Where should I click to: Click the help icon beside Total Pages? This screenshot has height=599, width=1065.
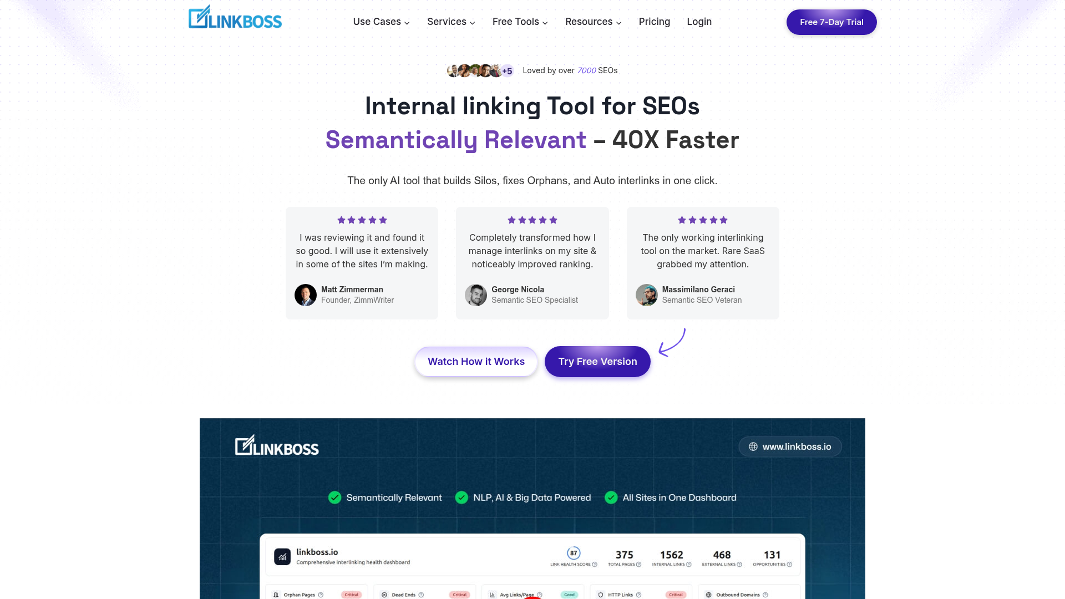point(638,565)
